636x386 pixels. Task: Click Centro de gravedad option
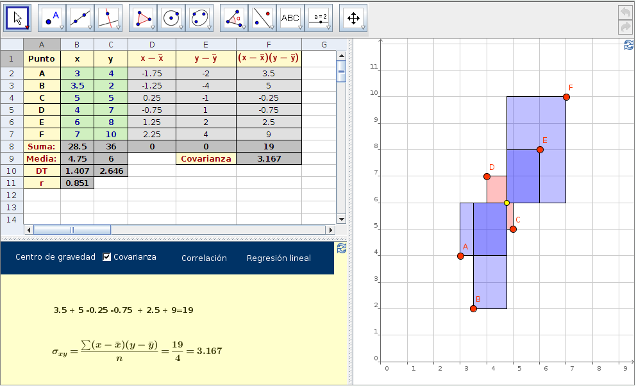(x=55, y=257)
